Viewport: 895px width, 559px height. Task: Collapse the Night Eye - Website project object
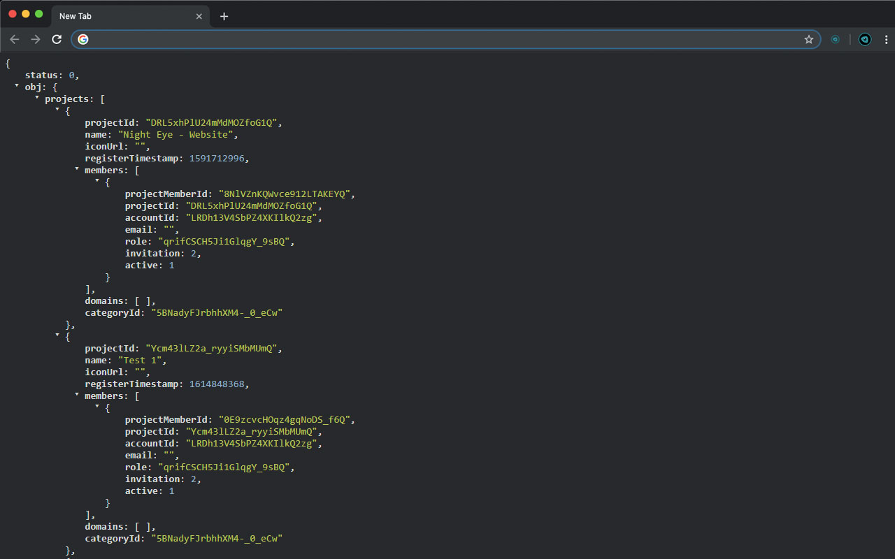(57, 110)
